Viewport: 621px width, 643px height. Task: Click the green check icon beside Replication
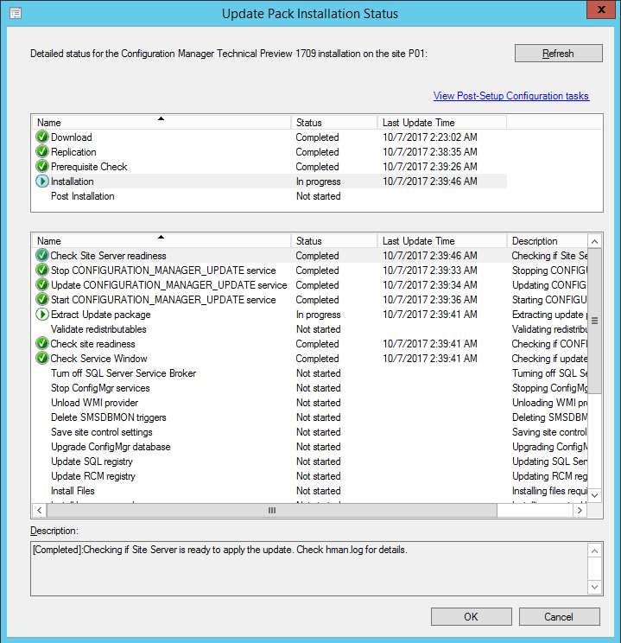pyautogui.click(x=41, y=152)
